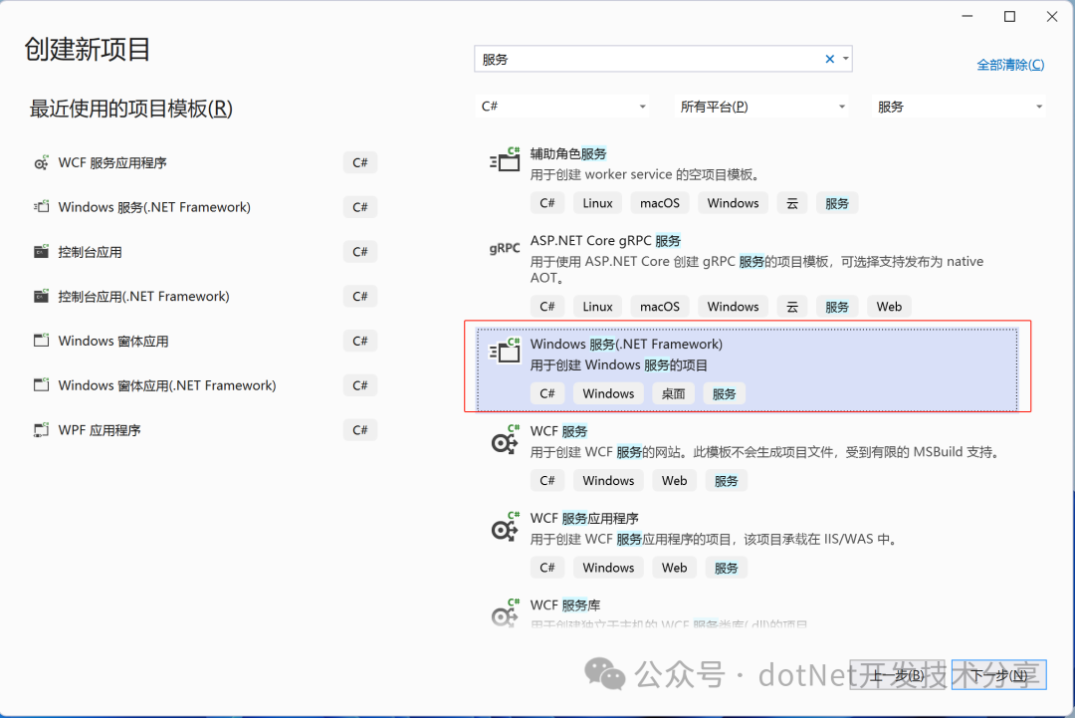Click inside the template search field

click(x=647, y=60)
